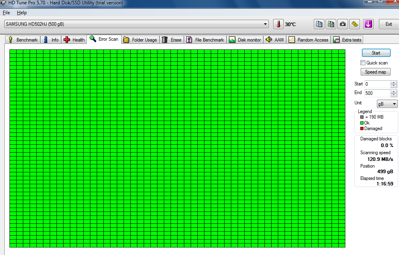Screen dimensions: 399x255
Task: Click the Scanning speed label
Action: (375, 153)
